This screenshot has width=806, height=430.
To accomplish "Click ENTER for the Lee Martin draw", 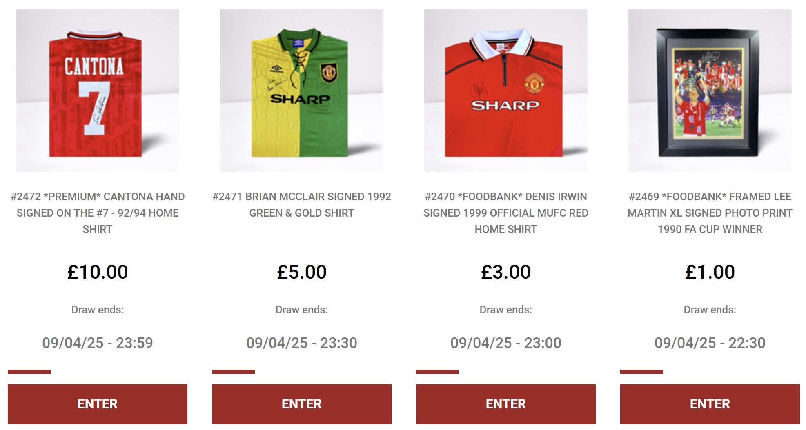I will click(x=710, y=404).
